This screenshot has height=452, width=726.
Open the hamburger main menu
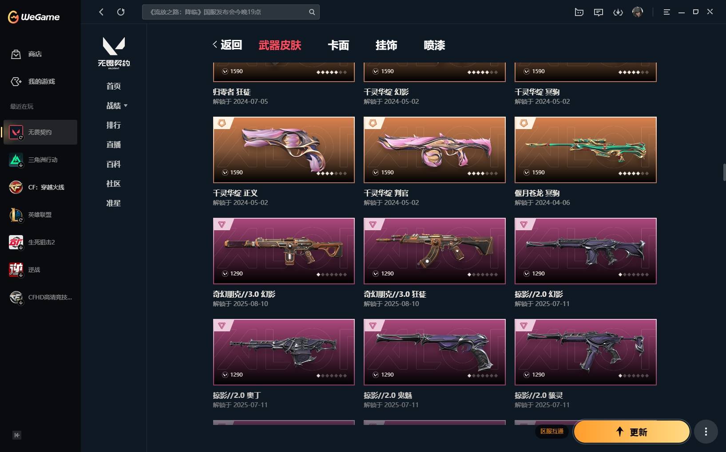666,12
